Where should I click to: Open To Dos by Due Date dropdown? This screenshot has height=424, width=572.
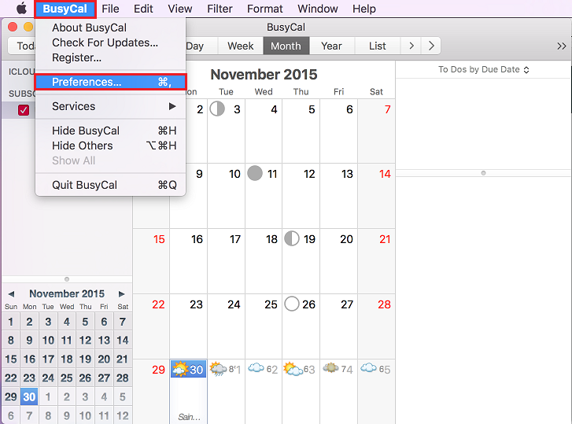pos(483,69)
